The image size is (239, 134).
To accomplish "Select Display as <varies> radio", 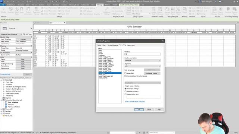I will coord(125,91).
